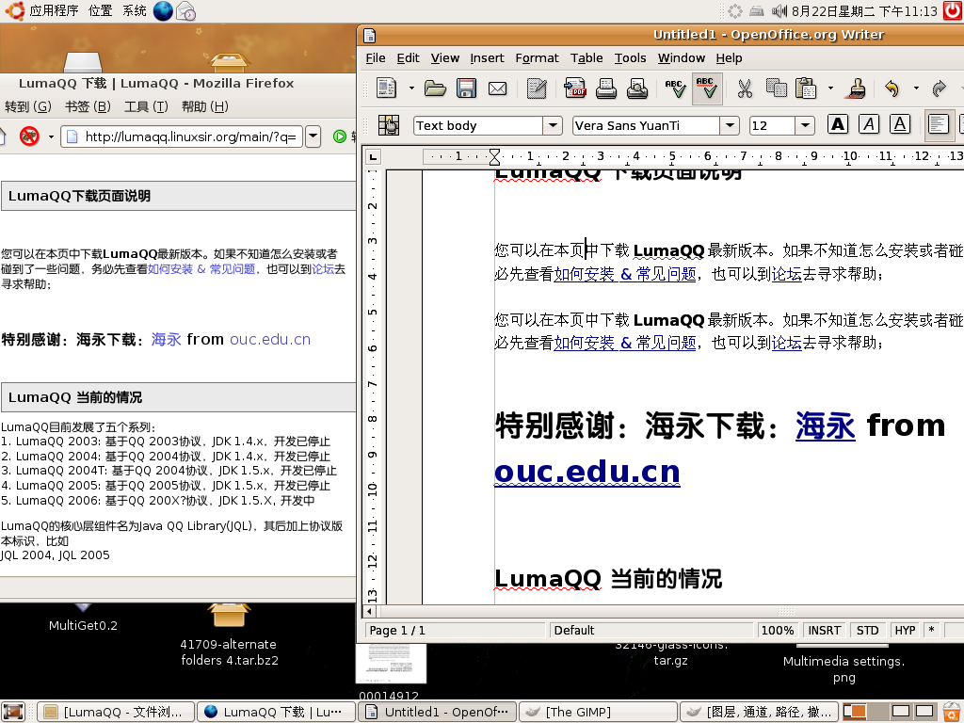Expand the Undo history dropdown arrow
The image size is (964, 723).
(916, 88)
